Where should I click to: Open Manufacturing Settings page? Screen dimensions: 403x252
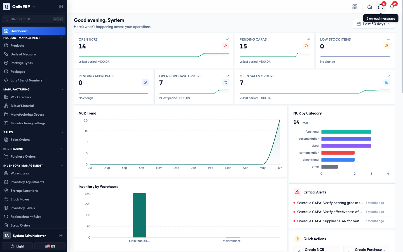coord(34,123)
